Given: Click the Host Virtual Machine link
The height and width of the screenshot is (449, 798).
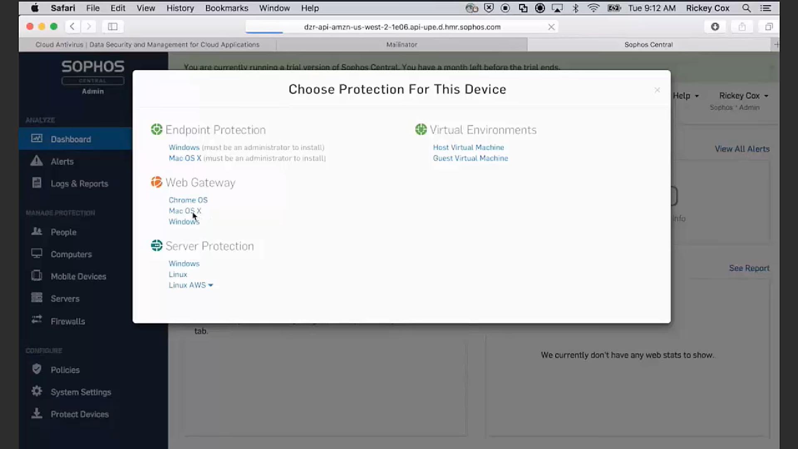Looking at the screenshot, I should [x=468, y=147].
